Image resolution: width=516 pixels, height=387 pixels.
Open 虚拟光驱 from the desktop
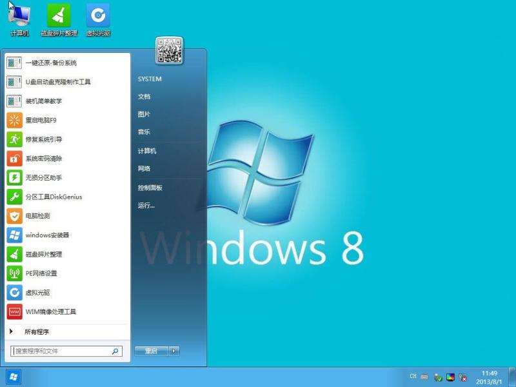pyautogui.click(x=97, y=16)
